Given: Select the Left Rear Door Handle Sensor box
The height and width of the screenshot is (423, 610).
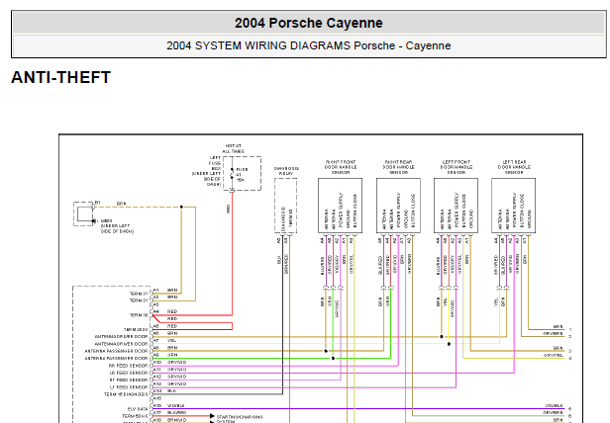Looking at the screenshot, I should [514, 206].
